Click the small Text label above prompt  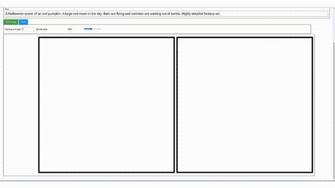pyautogui.click(x=7, y=9)
